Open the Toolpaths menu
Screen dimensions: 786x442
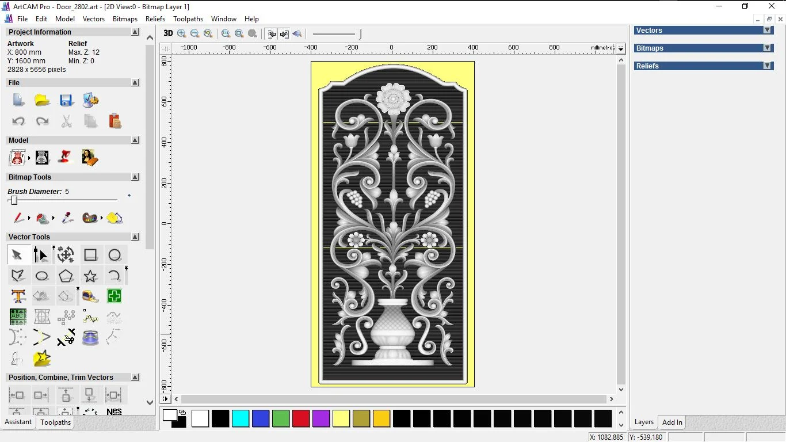pos(188,19)
